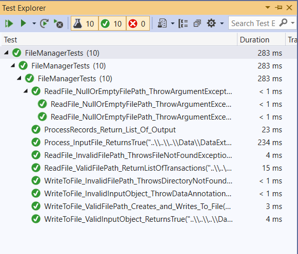The height and width of the screenshot is (254, 298).
Task: Toggle the total tests filter showing 10
Action: [x=85, y=24]
